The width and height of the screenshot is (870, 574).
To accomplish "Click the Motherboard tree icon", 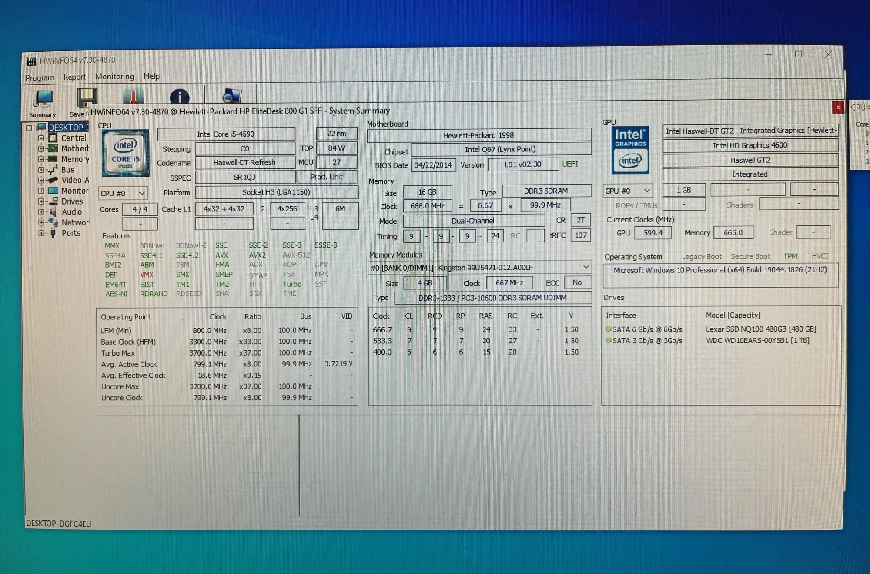I will tap(53, 148).
